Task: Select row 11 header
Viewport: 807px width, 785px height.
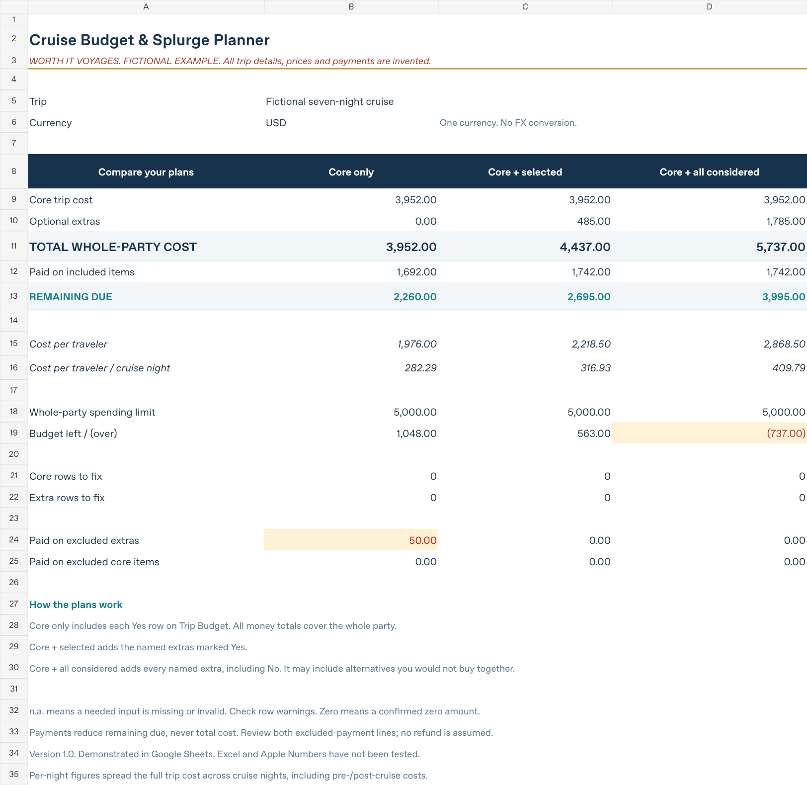Action: [x=14, y=246]
